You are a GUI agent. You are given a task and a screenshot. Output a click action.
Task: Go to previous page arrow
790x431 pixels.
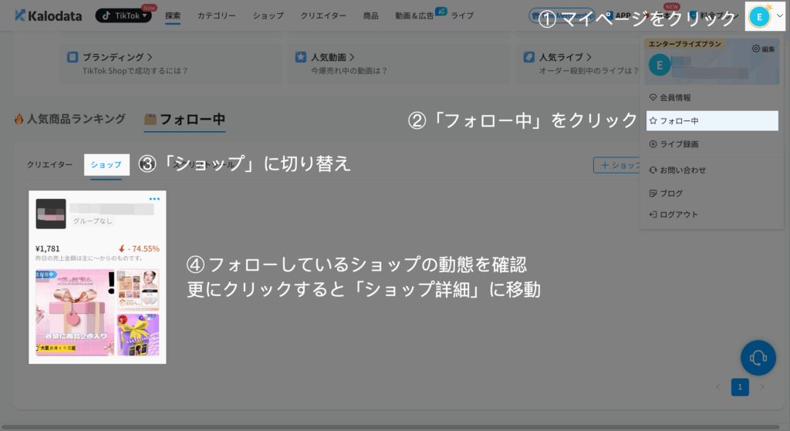(x=718, y=387)
